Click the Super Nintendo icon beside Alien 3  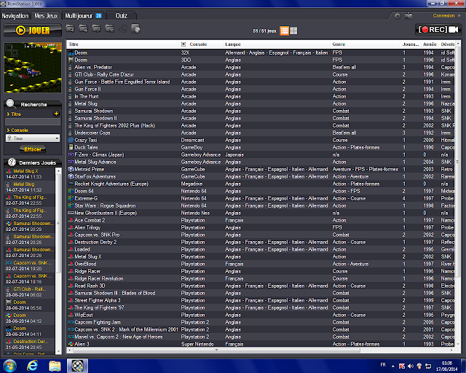pyautogui.click(x=71, y=344)
